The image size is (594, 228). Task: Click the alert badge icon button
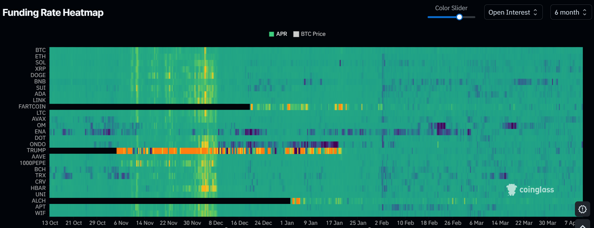click(582, 209)
